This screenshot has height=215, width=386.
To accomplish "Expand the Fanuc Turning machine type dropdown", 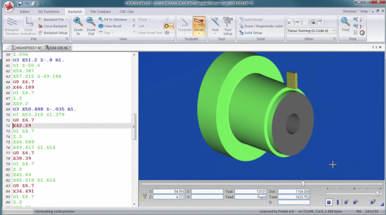I will point(334,31).
